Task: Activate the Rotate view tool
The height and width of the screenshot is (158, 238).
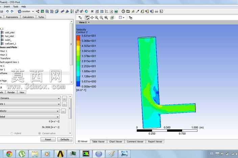Action: pos(87,18)
